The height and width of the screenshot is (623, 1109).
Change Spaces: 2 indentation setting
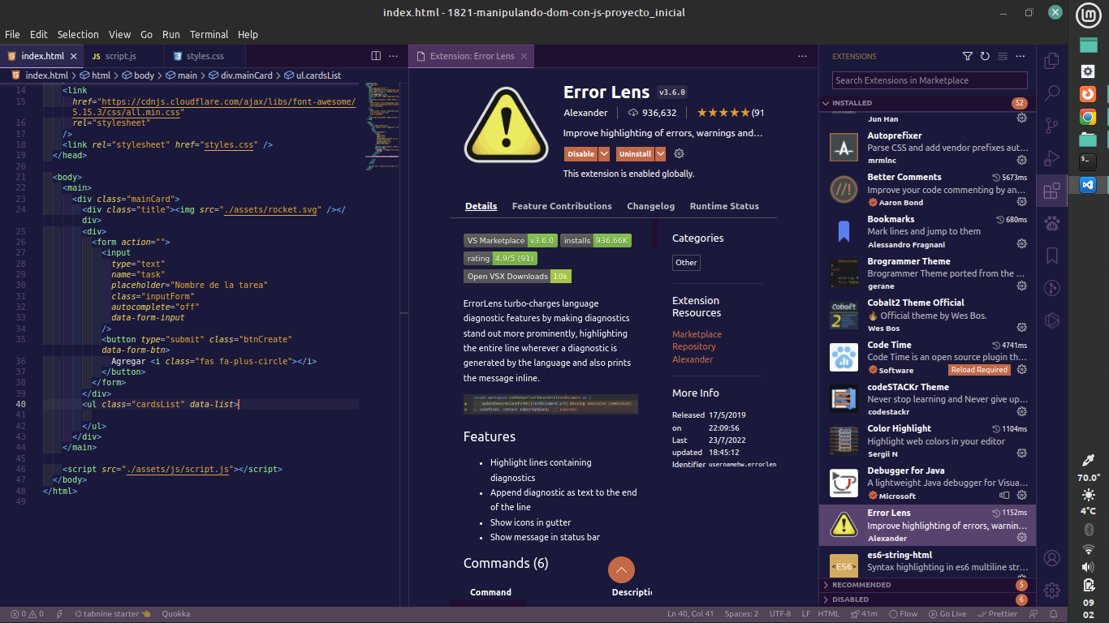(x=741, y=614)
